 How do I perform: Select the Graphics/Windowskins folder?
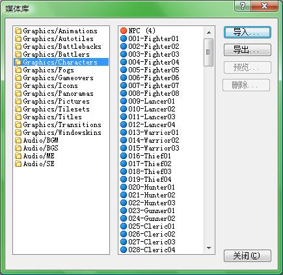62,132
